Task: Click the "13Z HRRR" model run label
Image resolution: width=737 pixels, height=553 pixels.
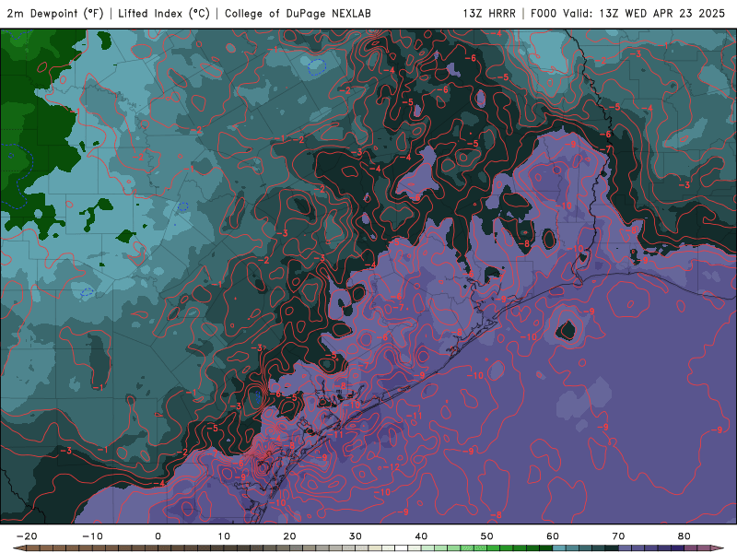Action: [489, 13]
